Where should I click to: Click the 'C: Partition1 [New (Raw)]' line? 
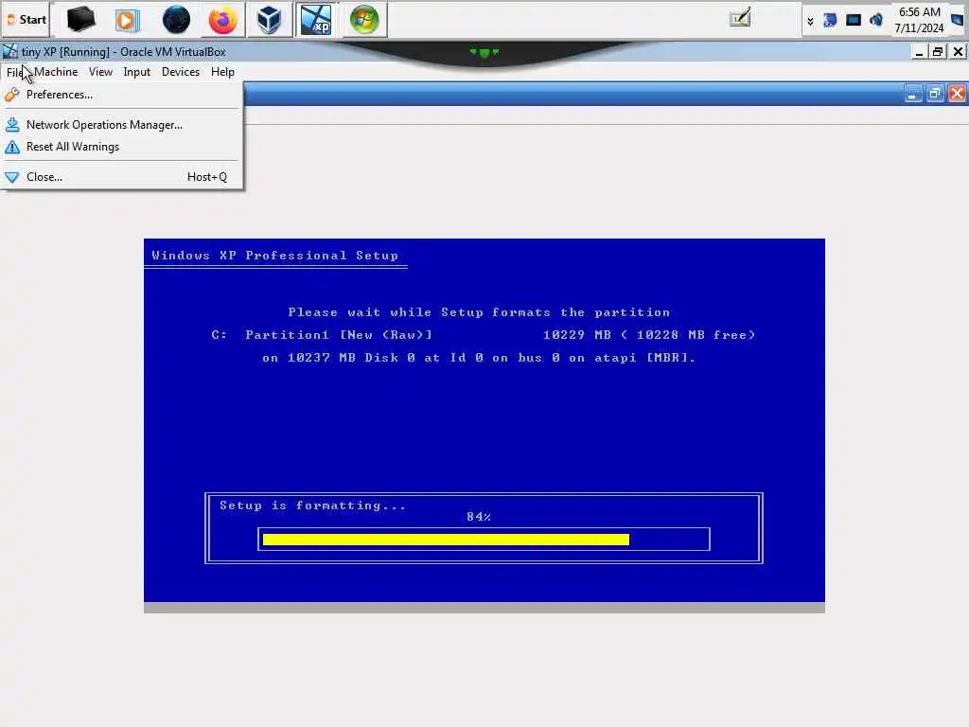tap(322, 335)
